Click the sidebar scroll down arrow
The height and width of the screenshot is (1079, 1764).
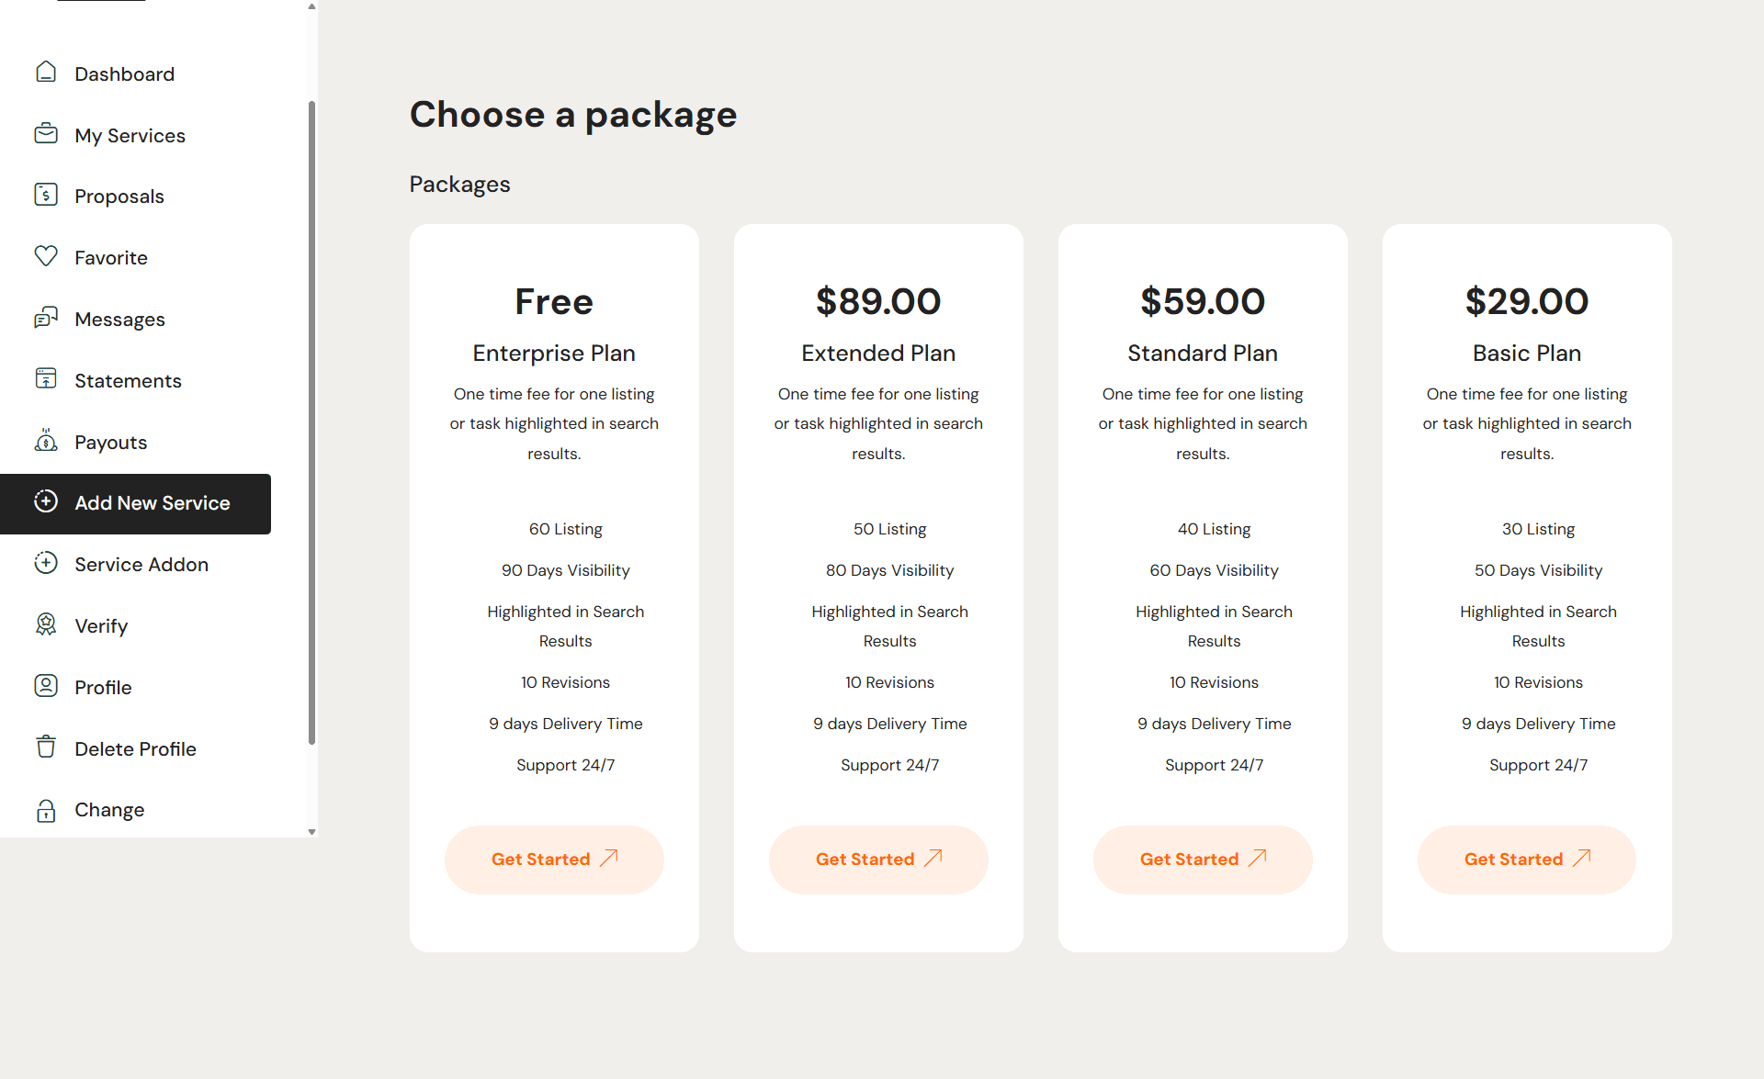point(312,832)
